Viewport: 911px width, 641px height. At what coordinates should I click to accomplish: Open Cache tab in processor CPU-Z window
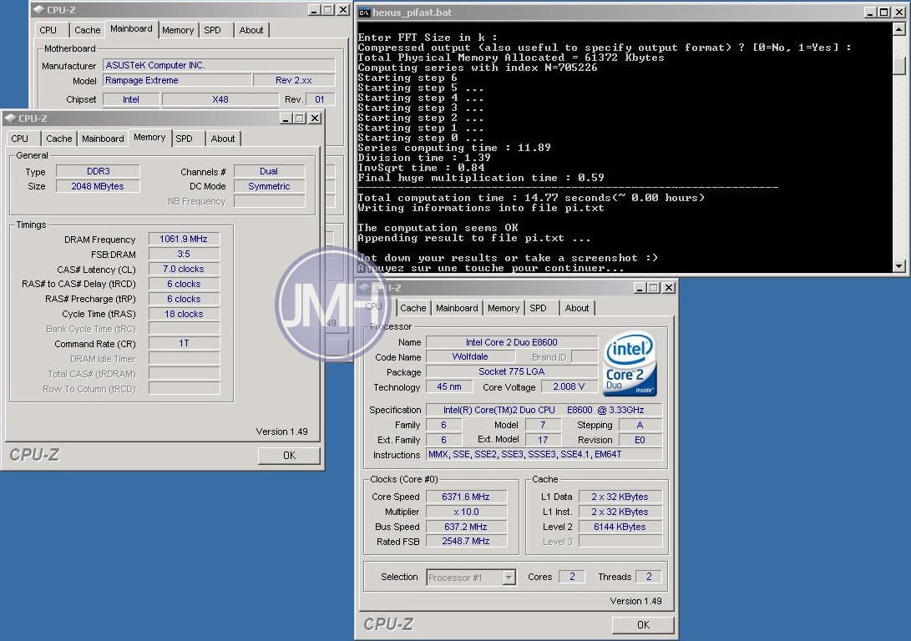[413, 308]
